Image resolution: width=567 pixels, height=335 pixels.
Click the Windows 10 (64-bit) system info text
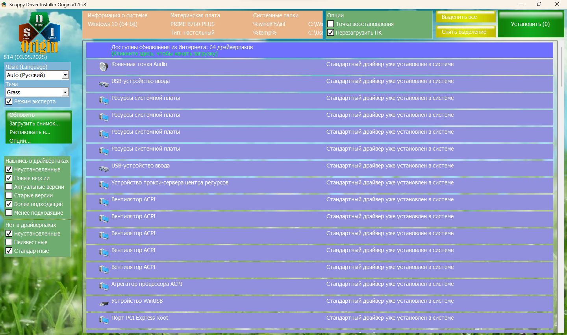pos(113,24)
